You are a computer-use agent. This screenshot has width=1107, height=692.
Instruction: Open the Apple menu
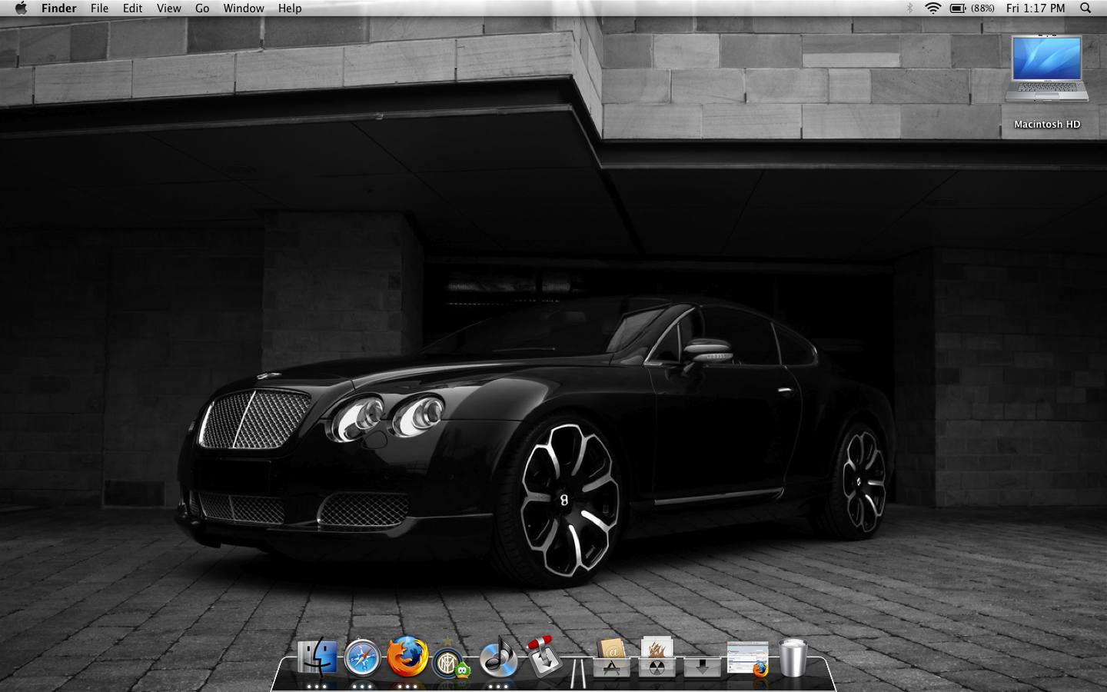(21, 8)
